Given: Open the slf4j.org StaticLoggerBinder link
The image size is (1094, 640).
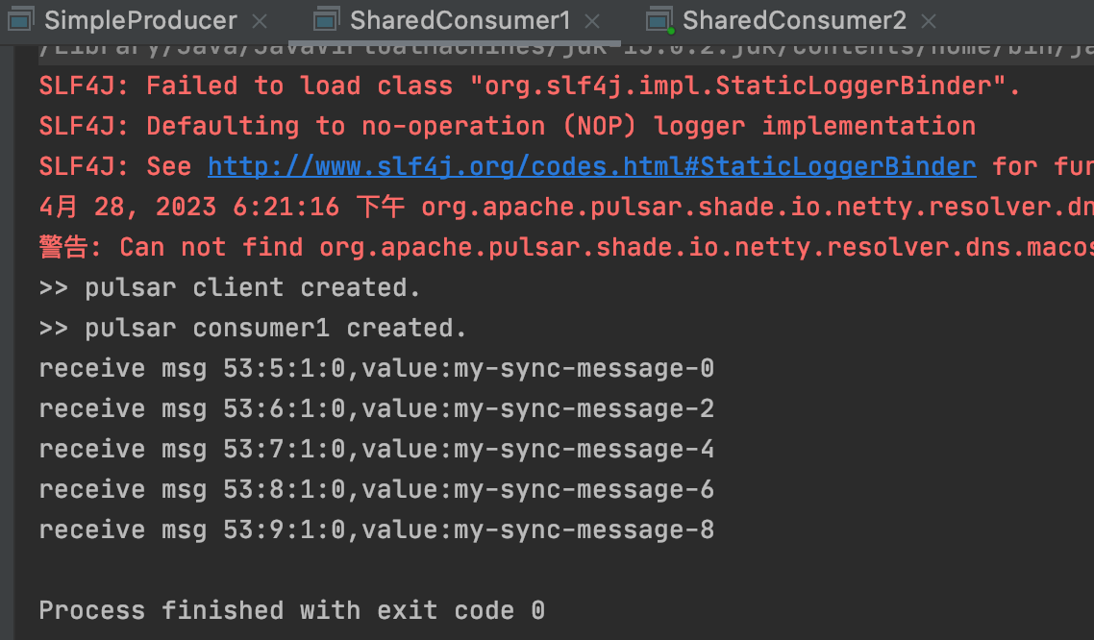Looking at the screenshot, I should [591, 166].
